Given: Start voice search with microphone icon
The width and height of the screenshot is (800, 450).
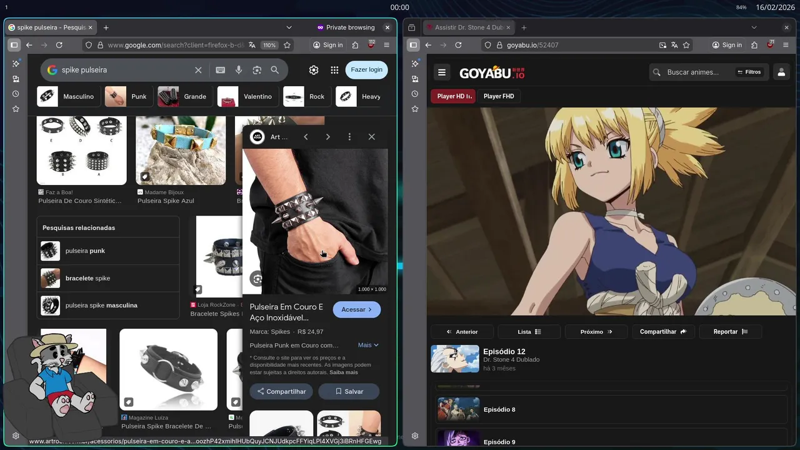Looking at the screenshot, I should click(x=238, y=70).
